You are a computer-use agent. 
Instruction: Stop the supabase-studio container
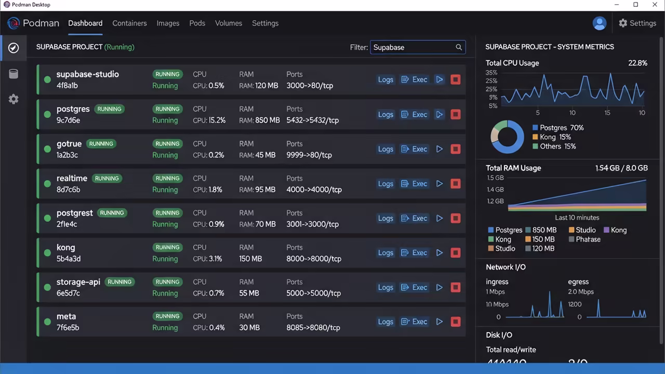(456, 79)
